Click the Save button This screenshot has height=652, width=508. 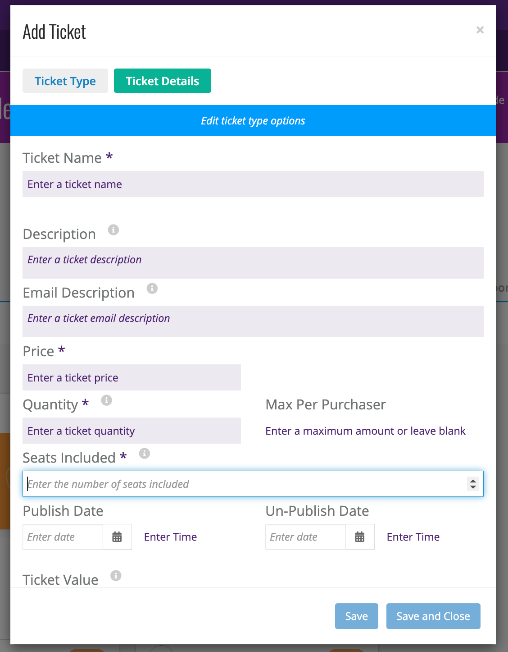[x=357, y=616]
